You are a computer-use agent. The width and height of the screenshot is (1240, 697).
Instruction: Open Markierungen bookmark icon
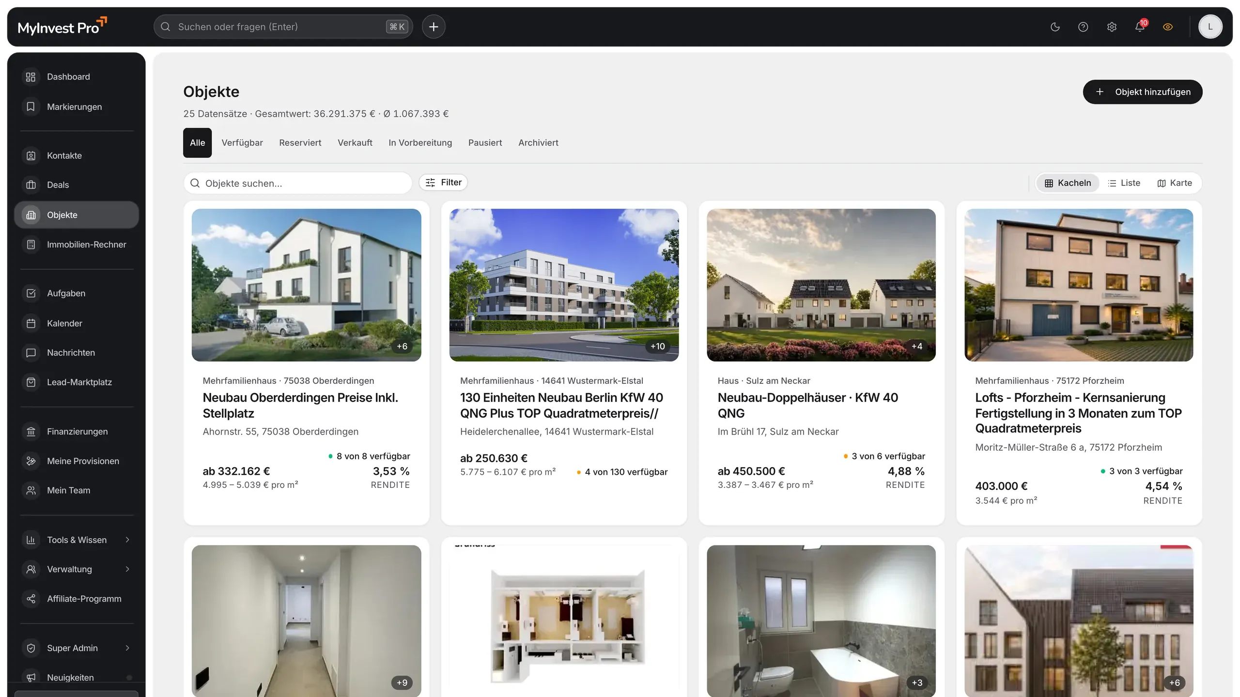[x=31, y=106]
